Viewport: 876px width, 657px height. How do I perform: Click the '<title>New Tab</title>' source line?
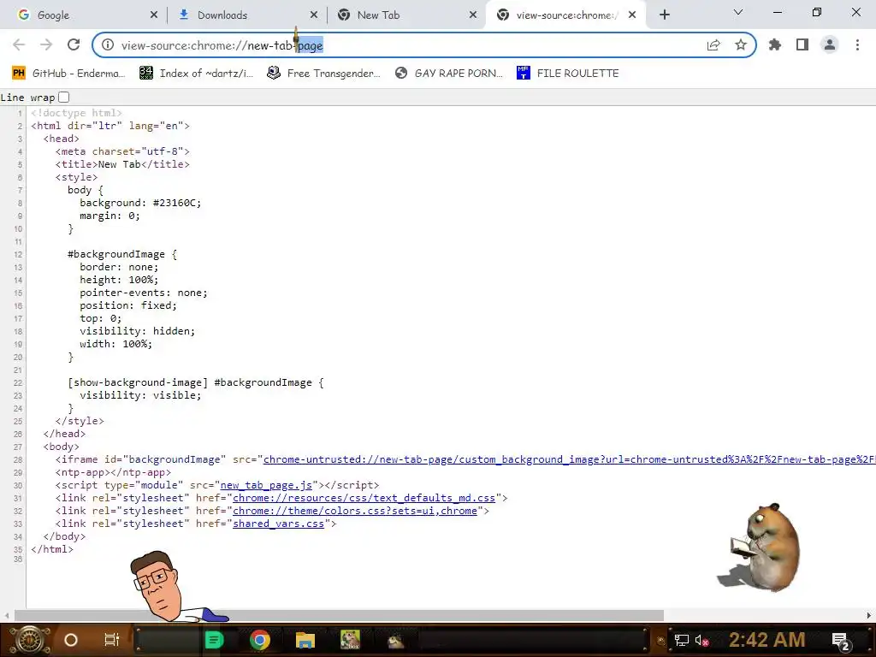[122, 164]
